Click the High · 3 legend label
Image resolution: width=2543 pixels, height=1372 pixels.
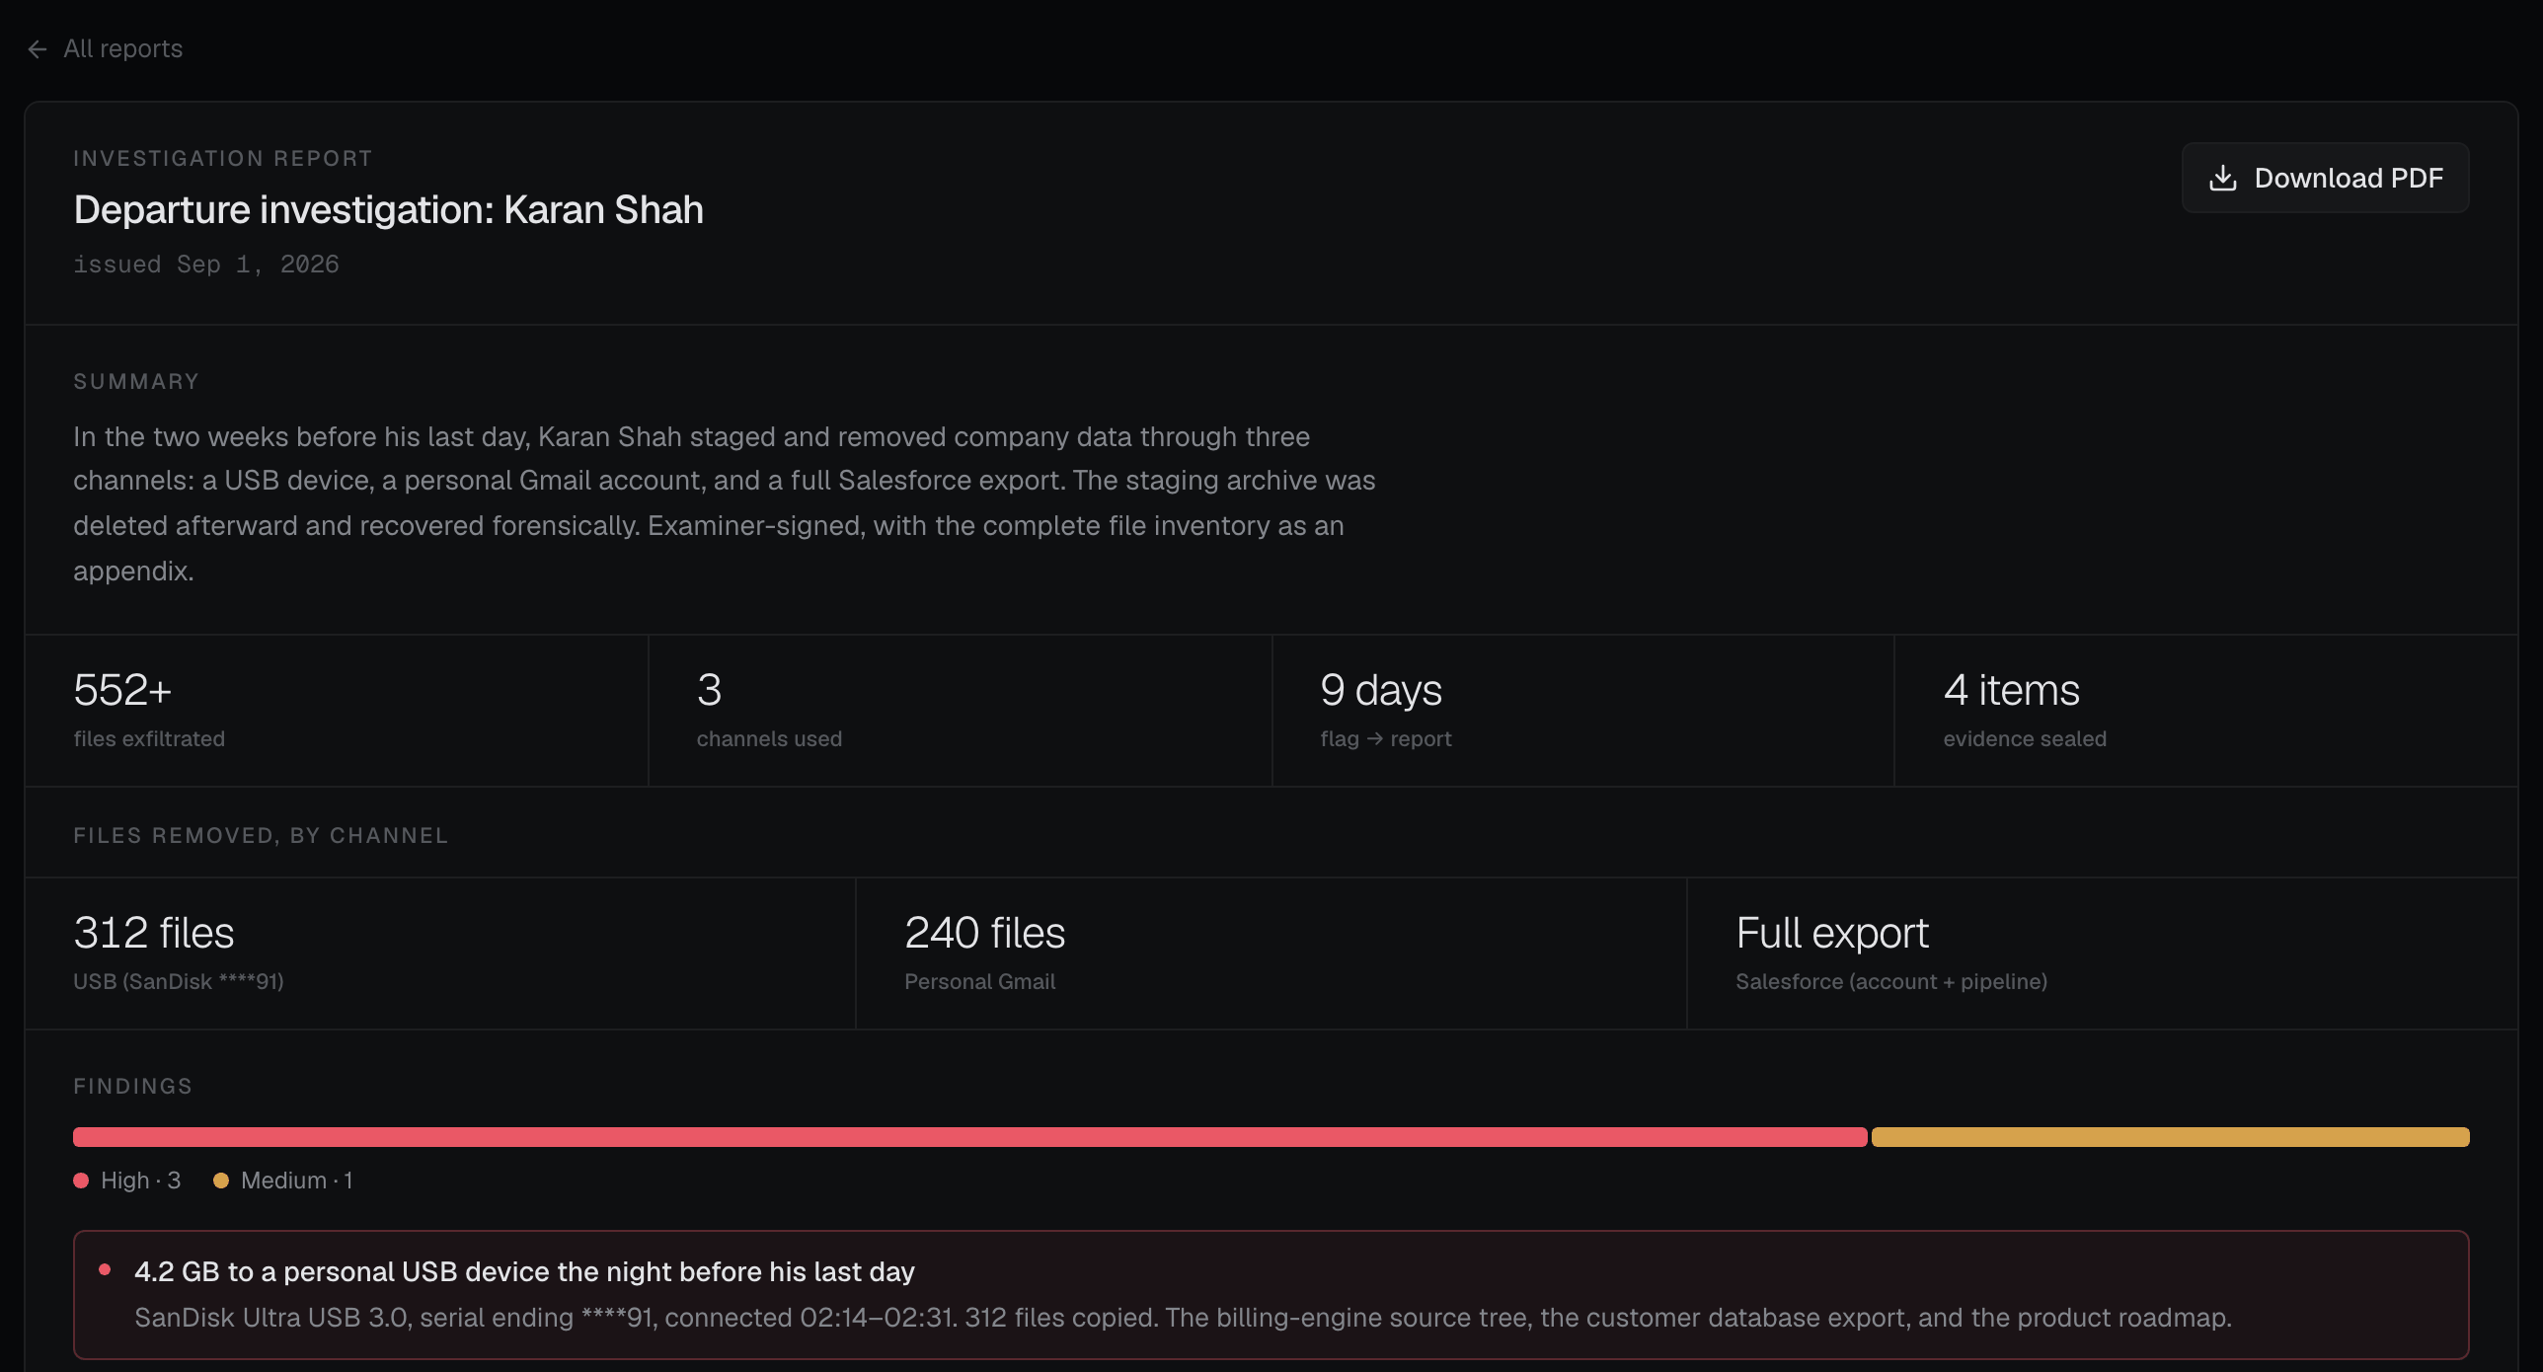tap(141, 1181)
